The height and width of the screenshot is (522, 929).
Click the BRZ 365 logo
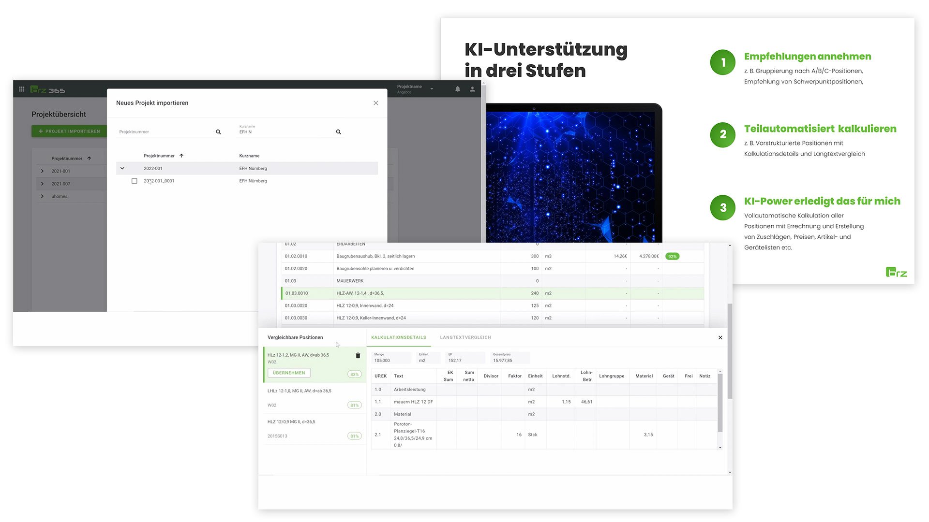tap(47, 89)
